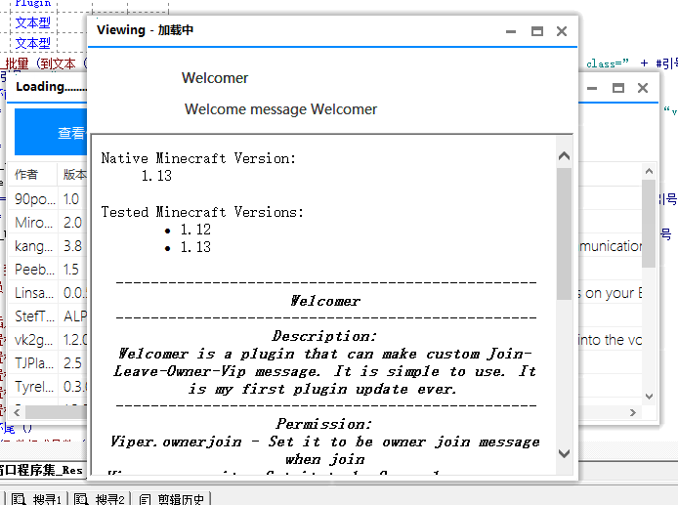
Task: Open the 搜寻1 tab
Action: [39, 499]
